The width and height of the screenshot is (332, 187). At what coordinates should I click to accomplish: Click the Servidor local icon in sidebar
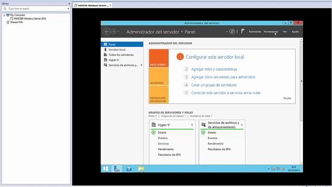pyautogui.click(x=105, y=49)
